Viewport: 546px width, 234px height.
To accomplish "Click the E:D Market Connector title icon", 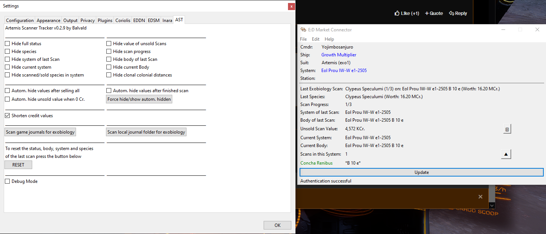I will [x=303, y=30].
